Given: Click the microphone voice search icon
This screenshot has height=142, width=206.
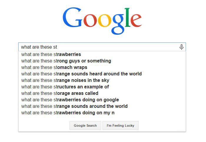Looking at the screenshot, I should click(x=182, y=47).
